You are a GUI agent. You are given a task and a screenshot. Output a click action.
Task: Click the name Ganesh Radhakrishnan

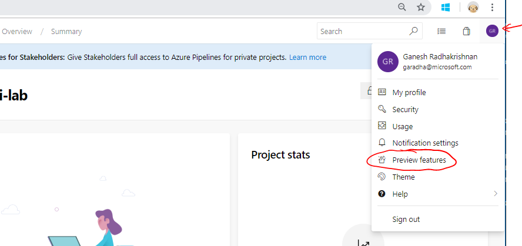click(440, 57)
